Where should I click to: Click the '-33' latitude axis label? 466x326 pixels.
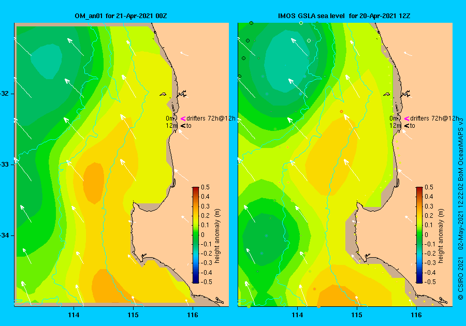click(5, 165)
